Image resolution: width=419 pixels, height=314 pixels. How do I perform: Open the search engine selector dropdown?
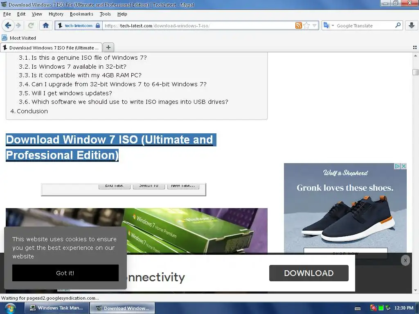coord(329,25)
